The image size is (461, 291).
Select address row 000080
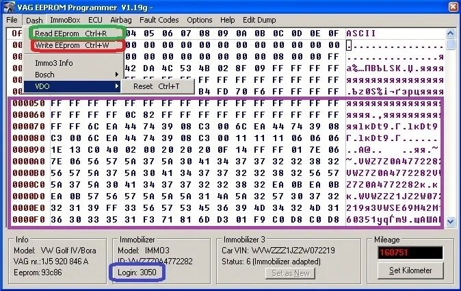pos(29,138)
